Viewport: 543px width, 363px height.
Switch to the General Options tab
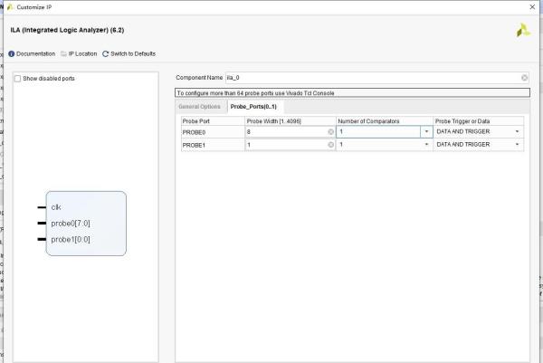(199, 106)
